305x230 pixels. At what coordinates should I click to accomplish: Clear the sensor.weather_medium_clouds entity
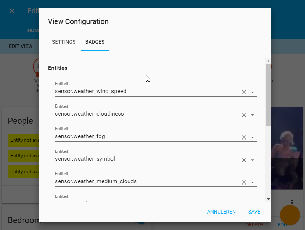click(x=244, y=182)
